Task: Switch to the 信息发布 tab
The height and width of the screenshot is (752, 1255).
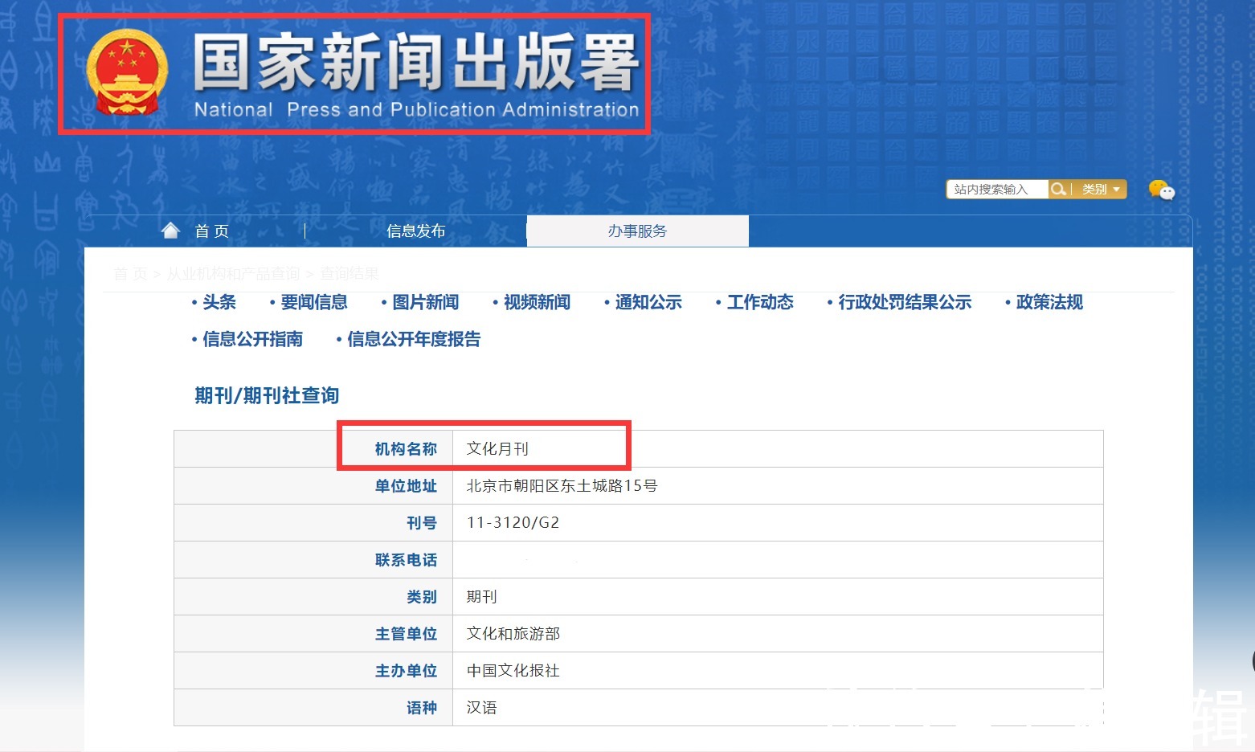Action: point(415,231)
